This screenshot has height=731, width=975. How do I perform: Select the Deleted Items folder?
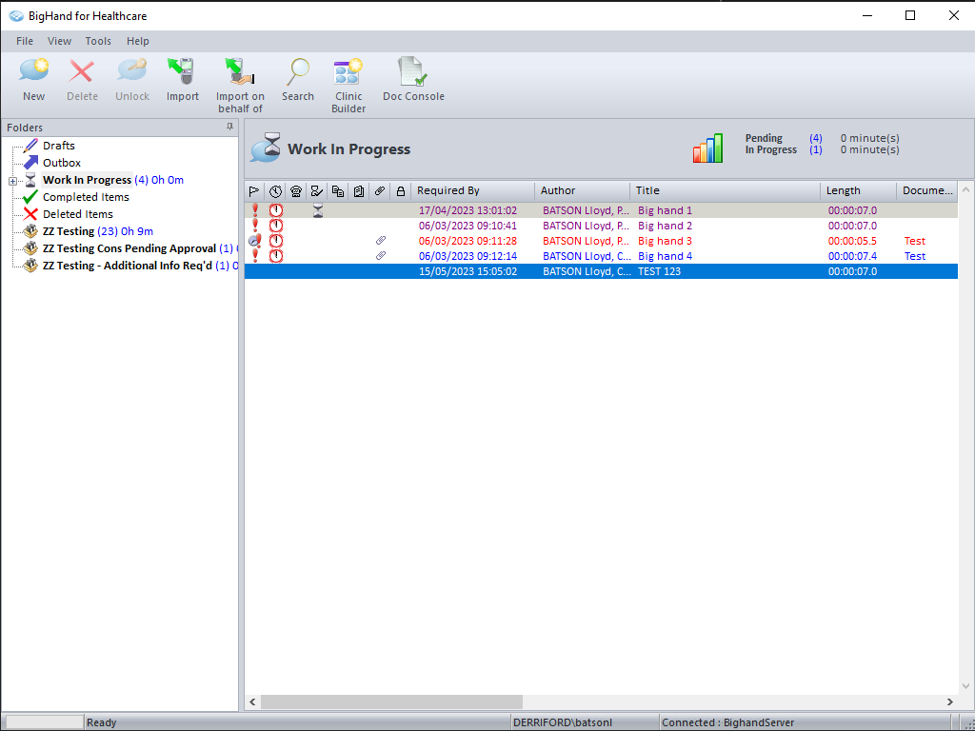(78, 214)
